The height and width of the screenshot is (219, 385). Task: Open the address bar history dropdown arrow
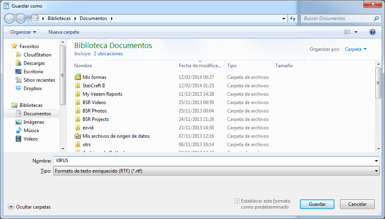coord(284,19)
